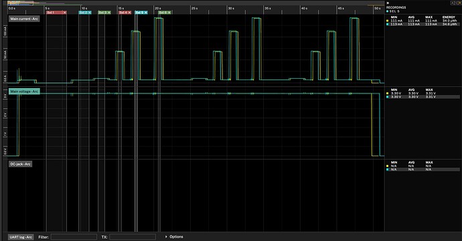This screenshot has height=241, width=462.
Task: Click the 111 mA MAX value
Action: tap(431, 21)
